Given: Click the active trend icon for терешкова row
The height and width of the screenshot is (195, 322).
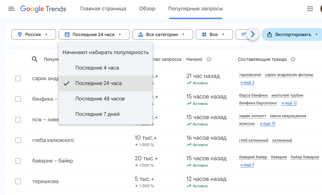Looking at the screenshot, I should point(189,186).
